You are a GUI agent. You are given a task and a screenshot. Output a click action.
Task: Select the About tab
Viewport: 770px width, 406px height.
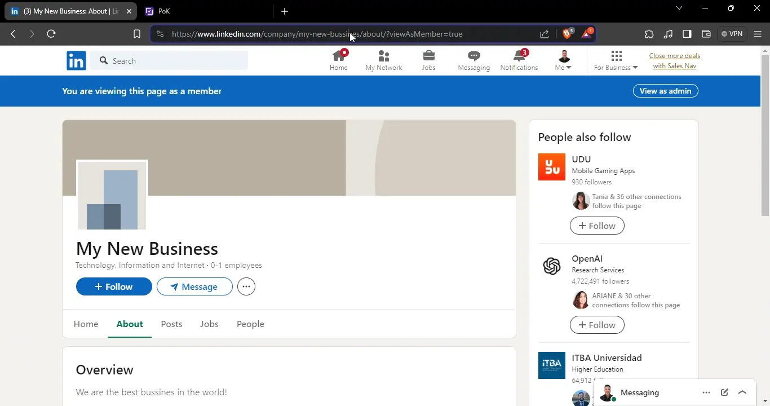click(130, 324)
